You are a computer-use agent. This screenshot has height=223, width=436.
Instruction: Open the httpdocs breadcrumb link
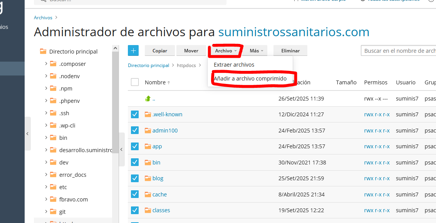tap(186, 65)
